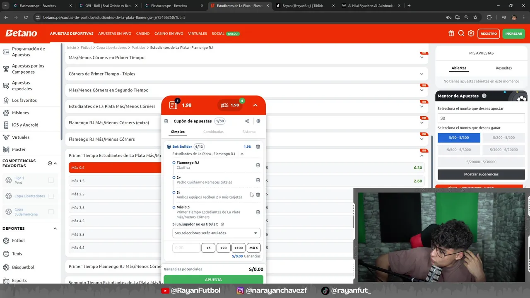Remove the Más 0.5 corners selection from slip
The image size is (530, 298).
(258, 212)
